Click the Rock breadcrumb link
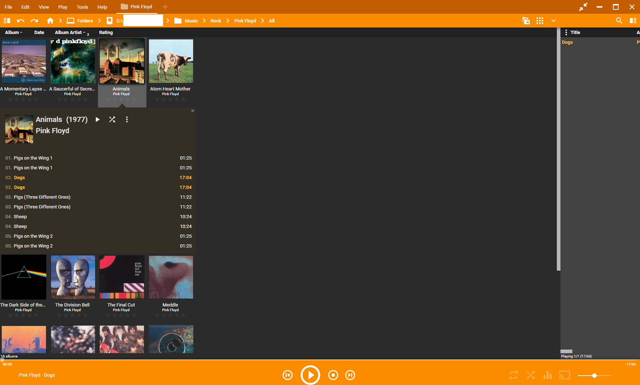This screenshot has height=385, width=640. (216, 21)
